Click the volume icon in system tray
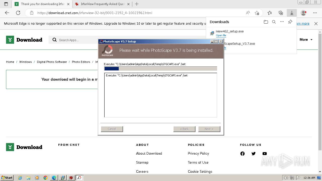Viewport: 322px width, 181px height. pos(286,178)
